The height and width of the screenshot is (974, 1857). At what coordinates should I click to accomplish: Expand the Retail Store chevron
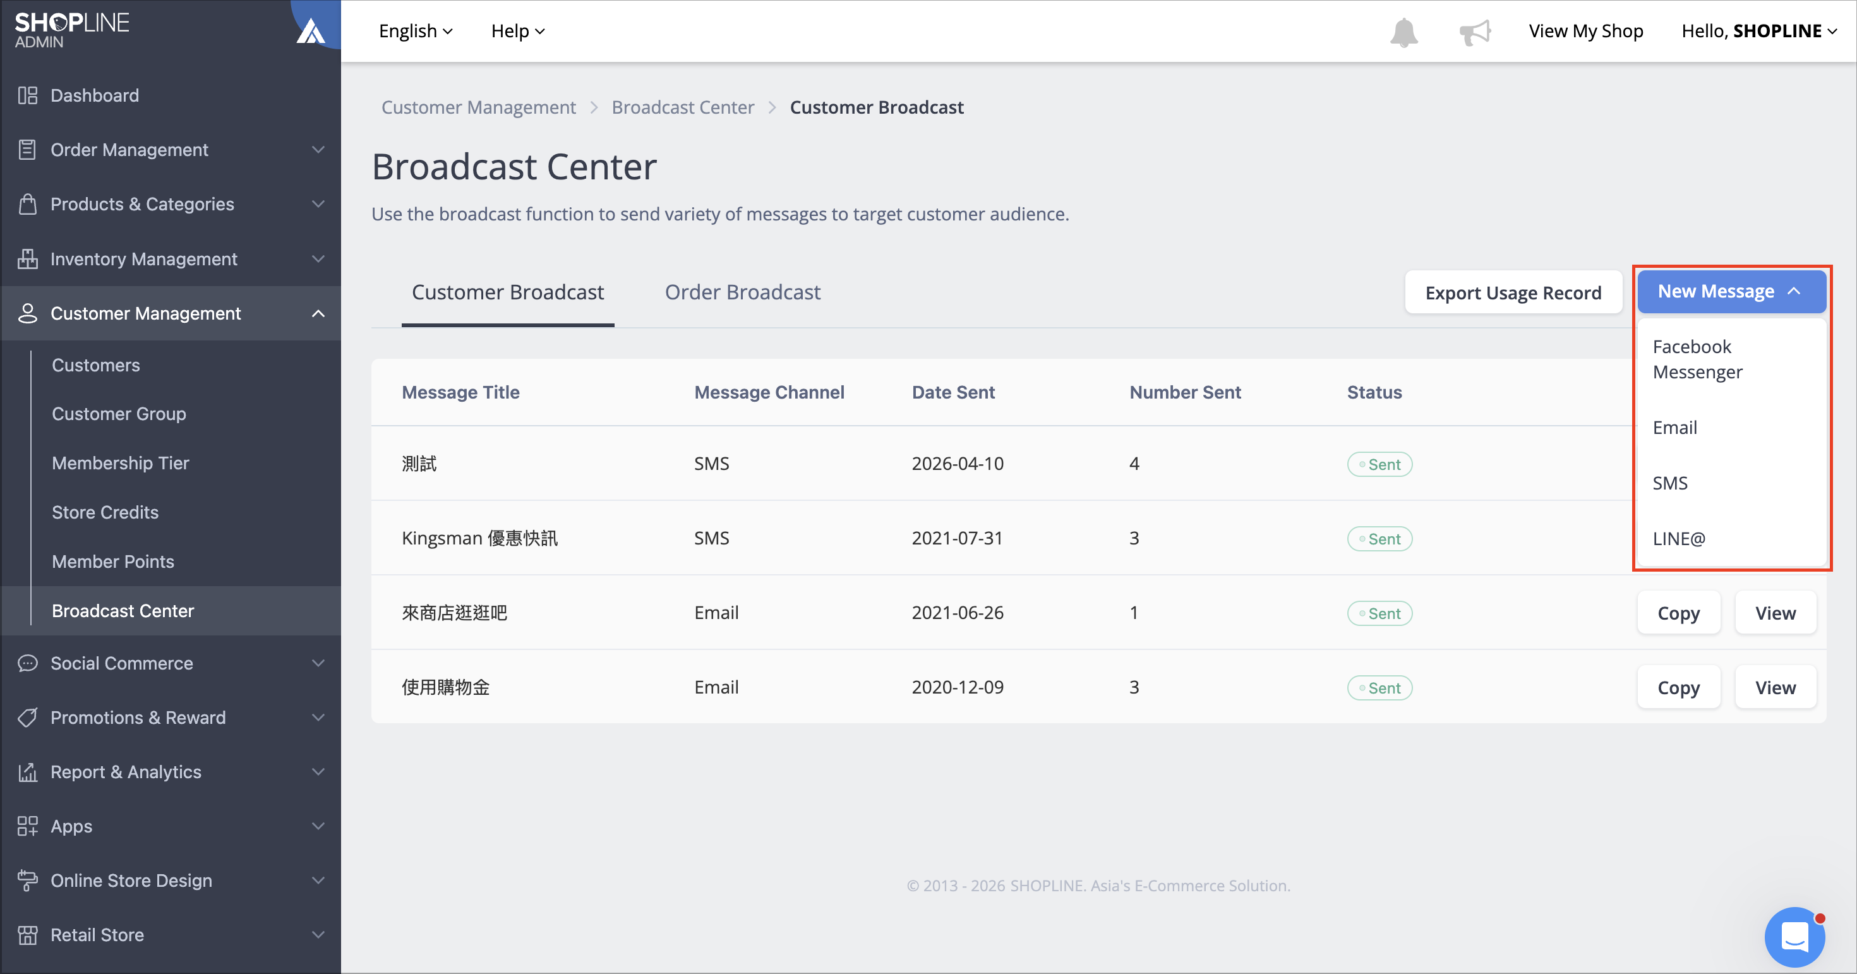pyautogui.click(x=318, y=935)
